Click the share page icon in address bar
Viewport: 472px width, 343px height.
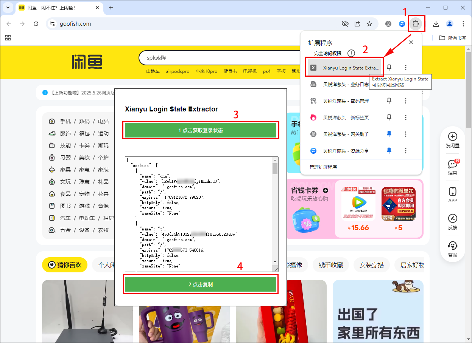(x=357, y=24)
